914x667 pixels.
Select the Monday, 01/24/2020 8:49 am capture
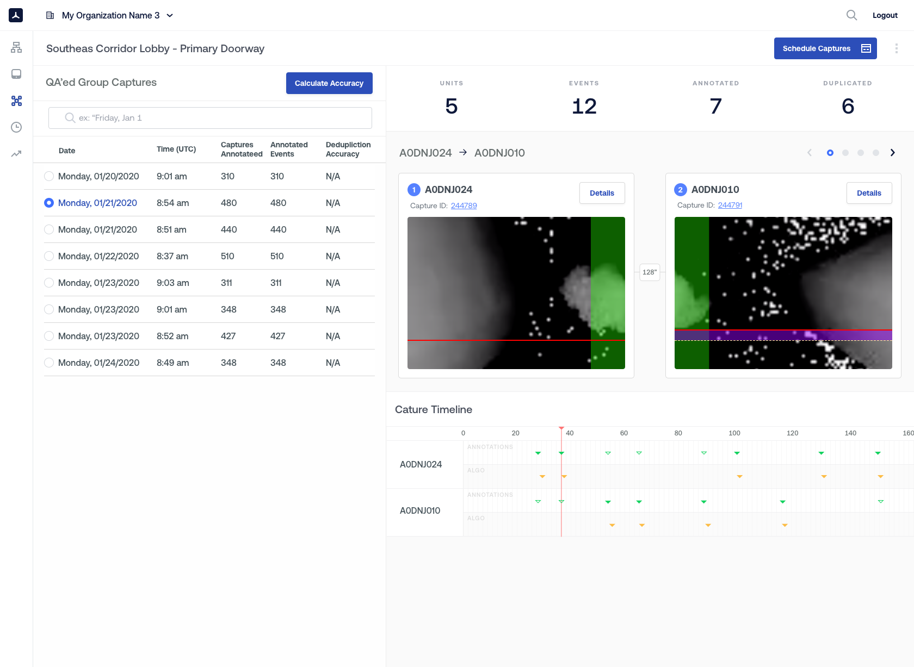point(49,363)
